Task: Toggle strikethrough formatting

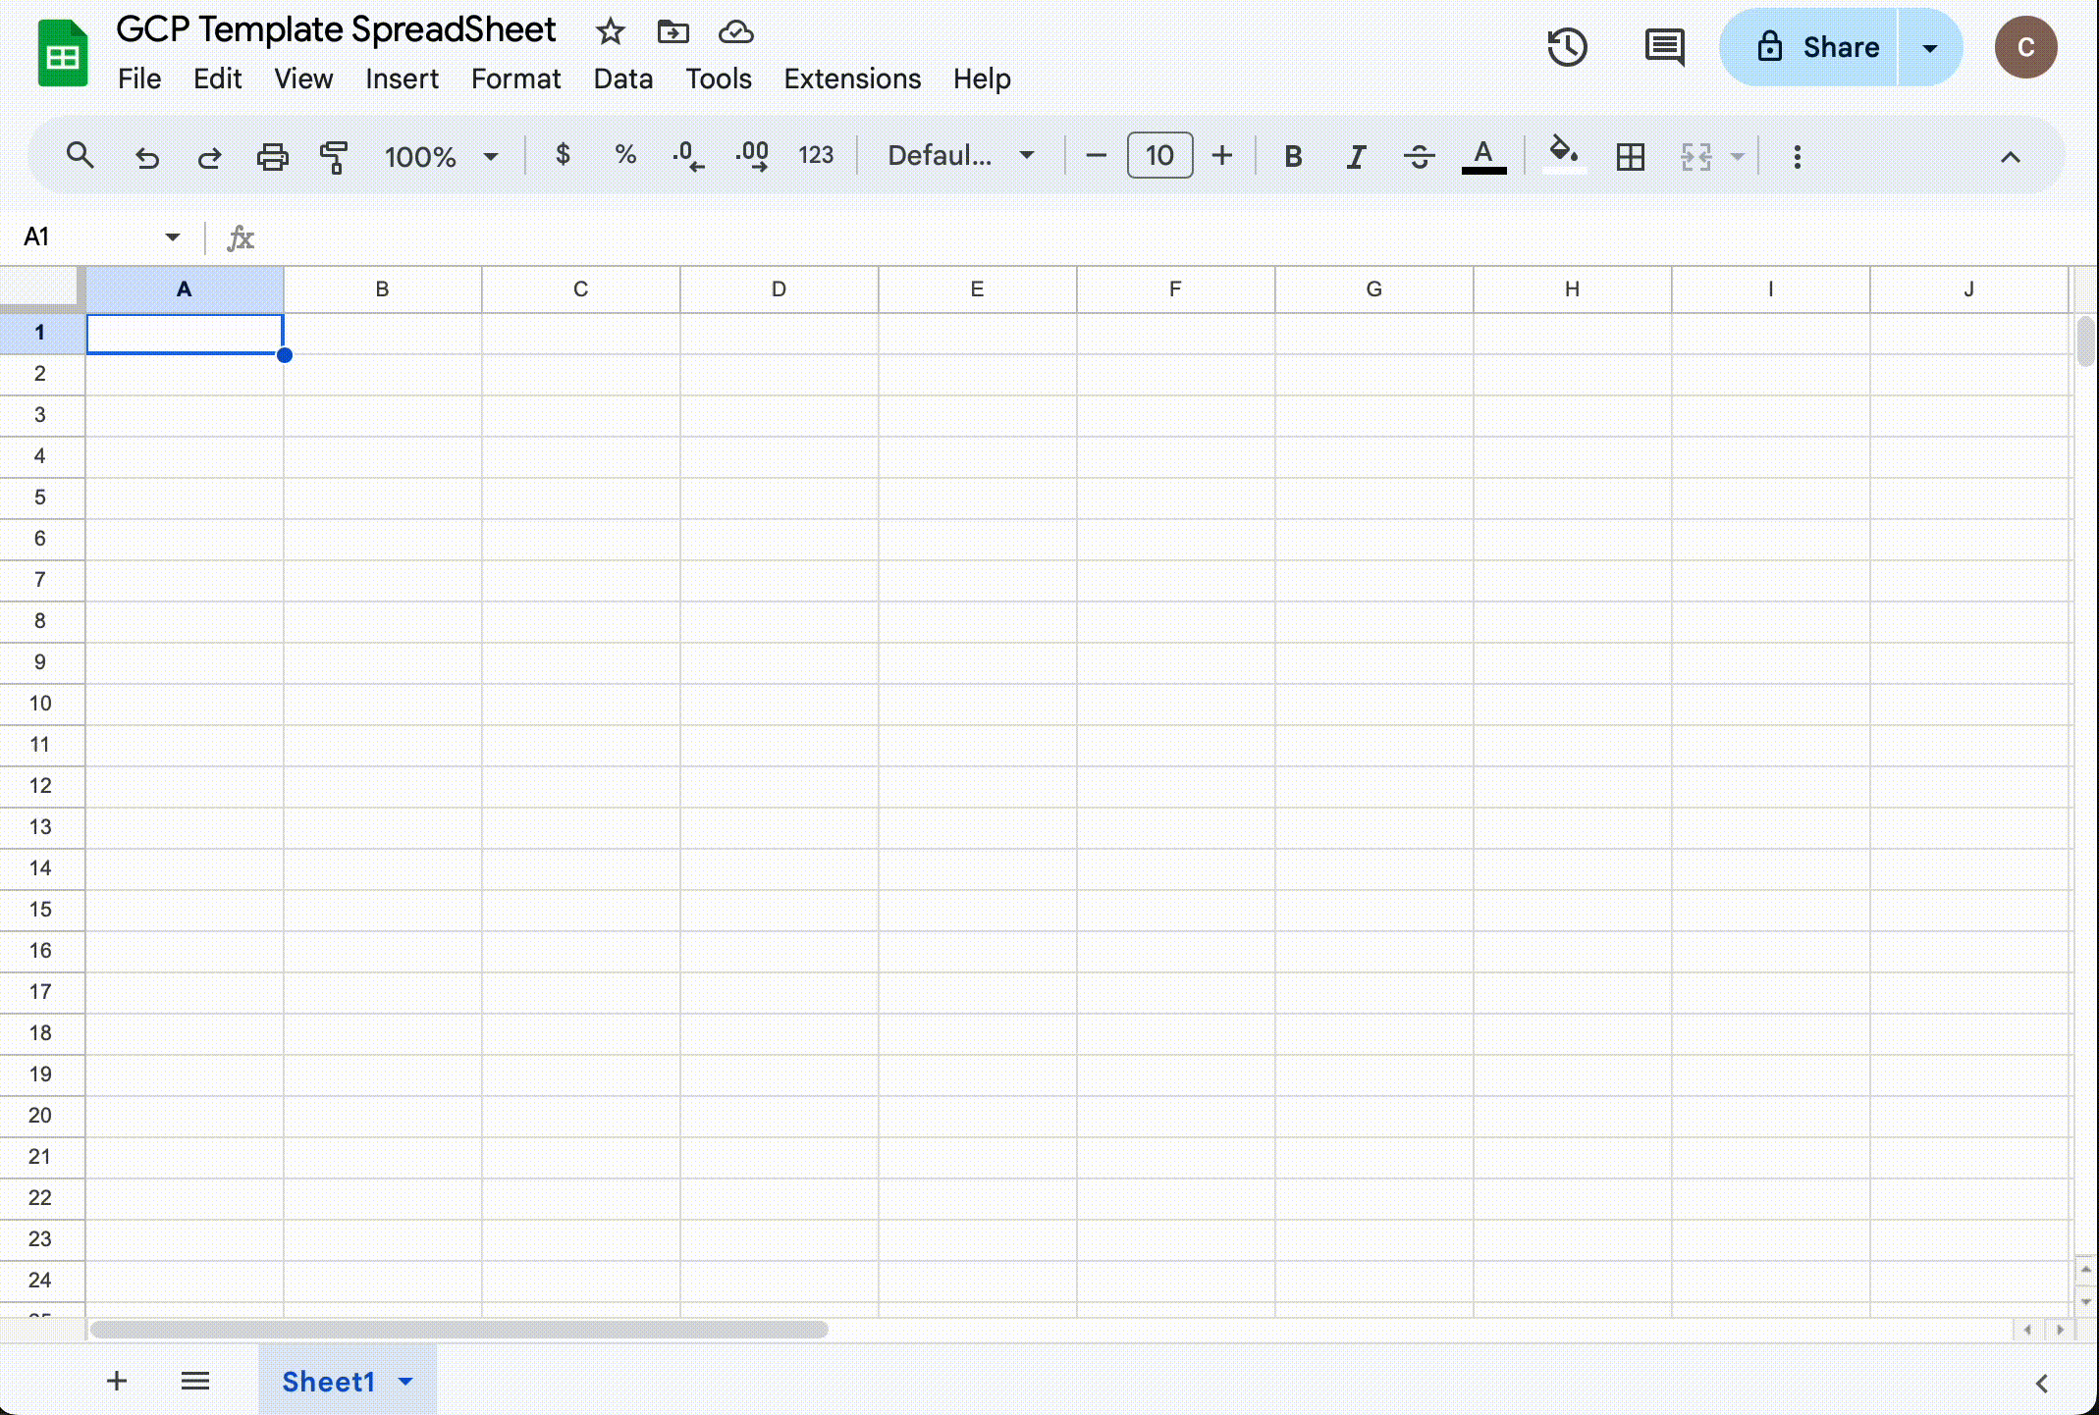Action: coord(1419,157)
